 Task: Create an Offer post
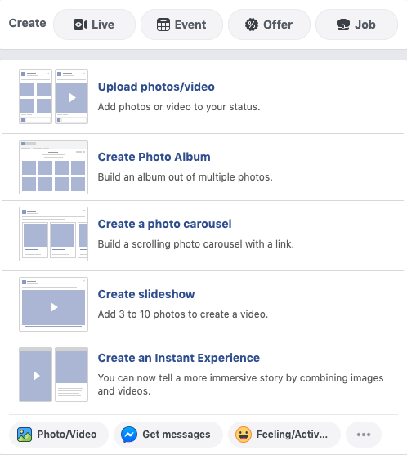tap(269, 25)
